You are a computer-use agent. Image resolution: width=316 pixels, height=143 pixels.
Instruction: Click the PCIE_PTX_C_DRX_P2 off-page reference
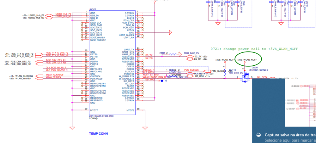tap(21, 54)
